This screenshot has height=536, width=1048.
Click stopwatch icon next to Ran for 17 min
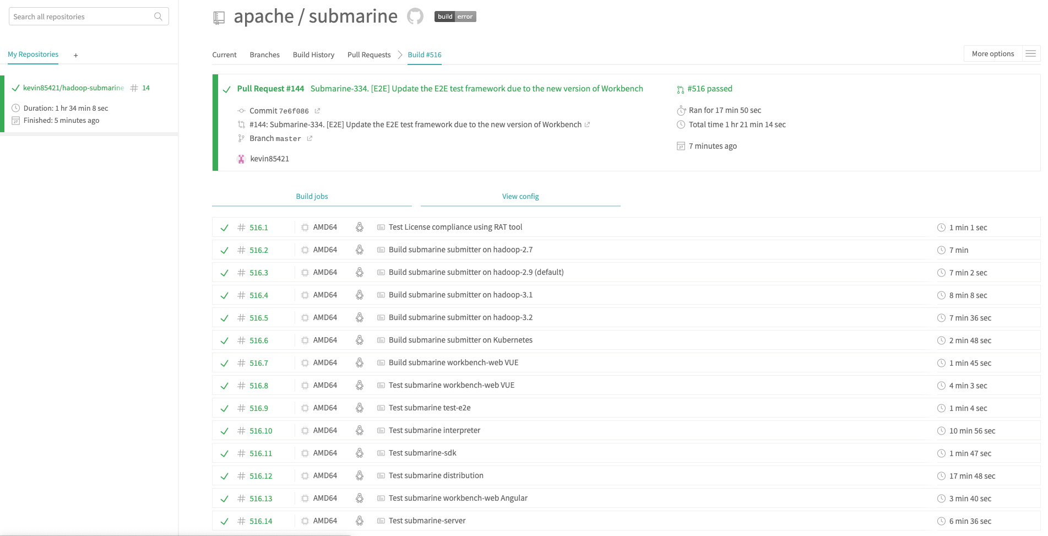click(681, 110)
